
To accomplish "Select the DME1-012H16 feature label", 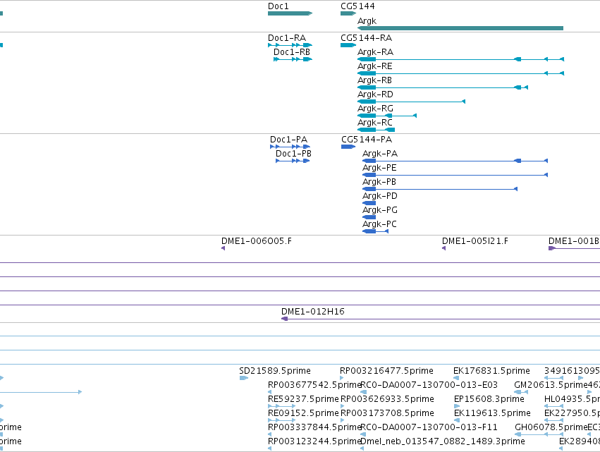I will coord(313,312).
